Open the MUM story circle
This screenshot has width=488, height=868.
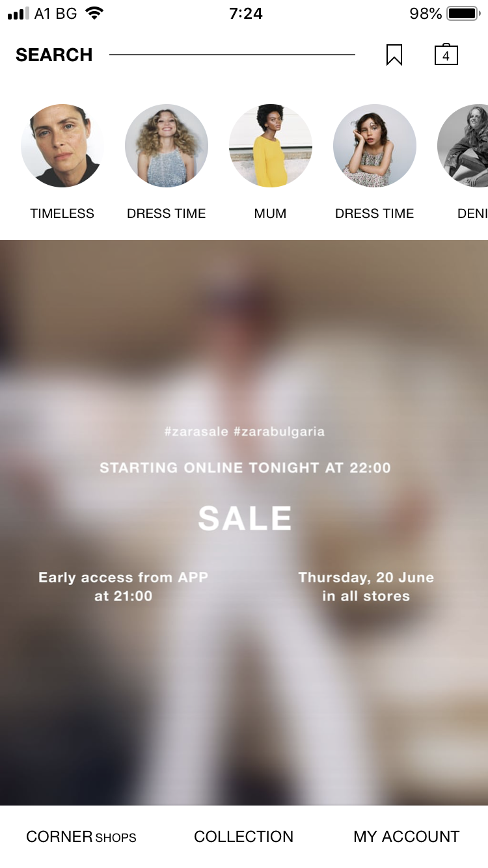[x=271, y=146]
